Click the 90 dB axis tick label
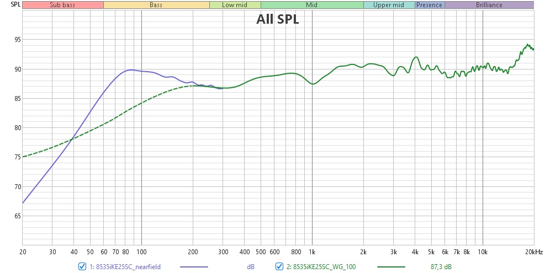Screen dimensions: 545x273 17,69
